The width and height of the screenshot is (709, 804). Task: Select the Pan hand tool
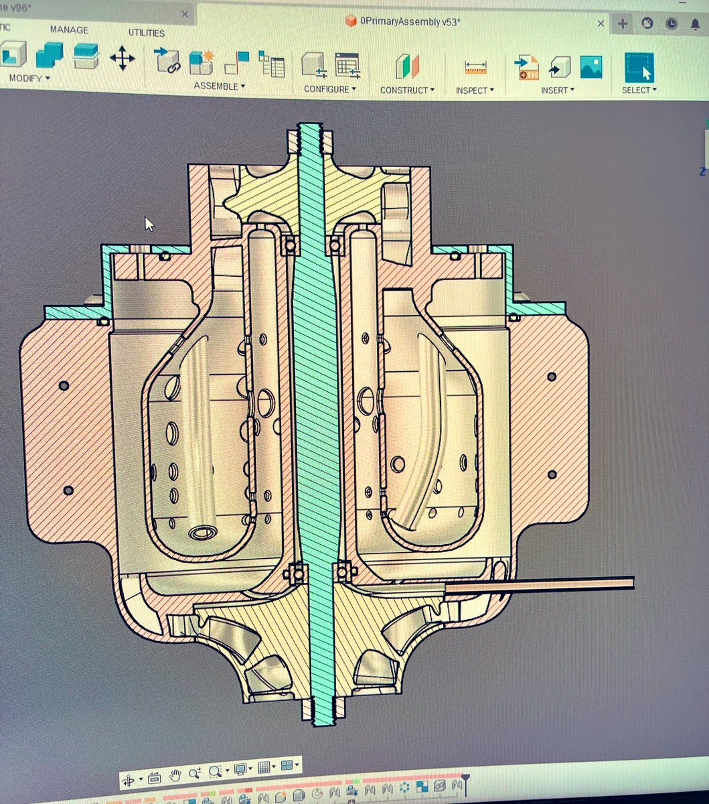pos(175,776)
